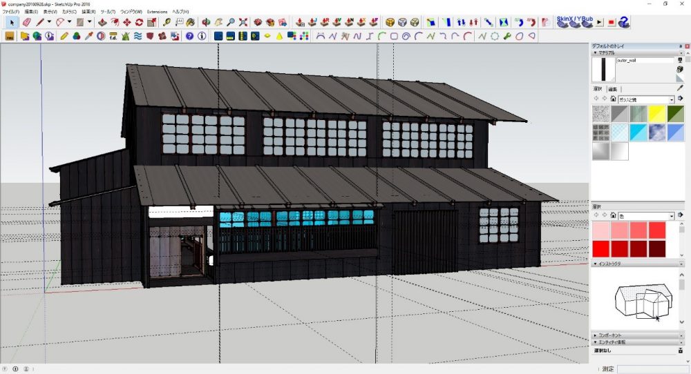
Task: Open the material library dropdown list
Action: pyautogui.click(x=672, y=99)
